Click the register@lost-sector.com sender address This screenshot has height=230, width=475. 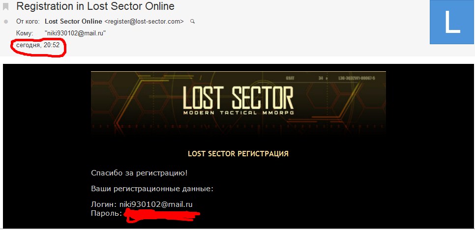coord(144,22)
